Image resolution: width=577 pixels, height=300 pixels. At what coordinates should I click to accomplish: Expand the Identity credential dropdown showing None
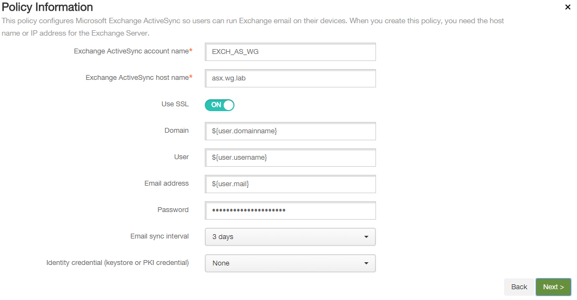290,263
